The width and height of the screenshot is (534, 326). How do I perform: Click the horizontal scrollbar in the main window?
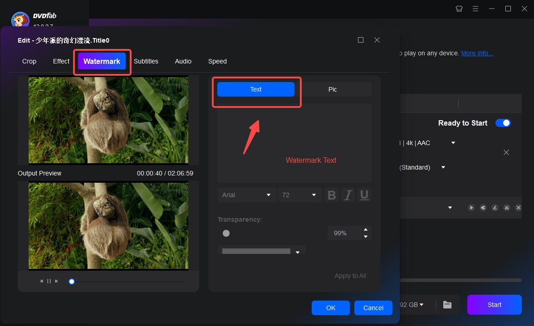(x=461, y=280)
